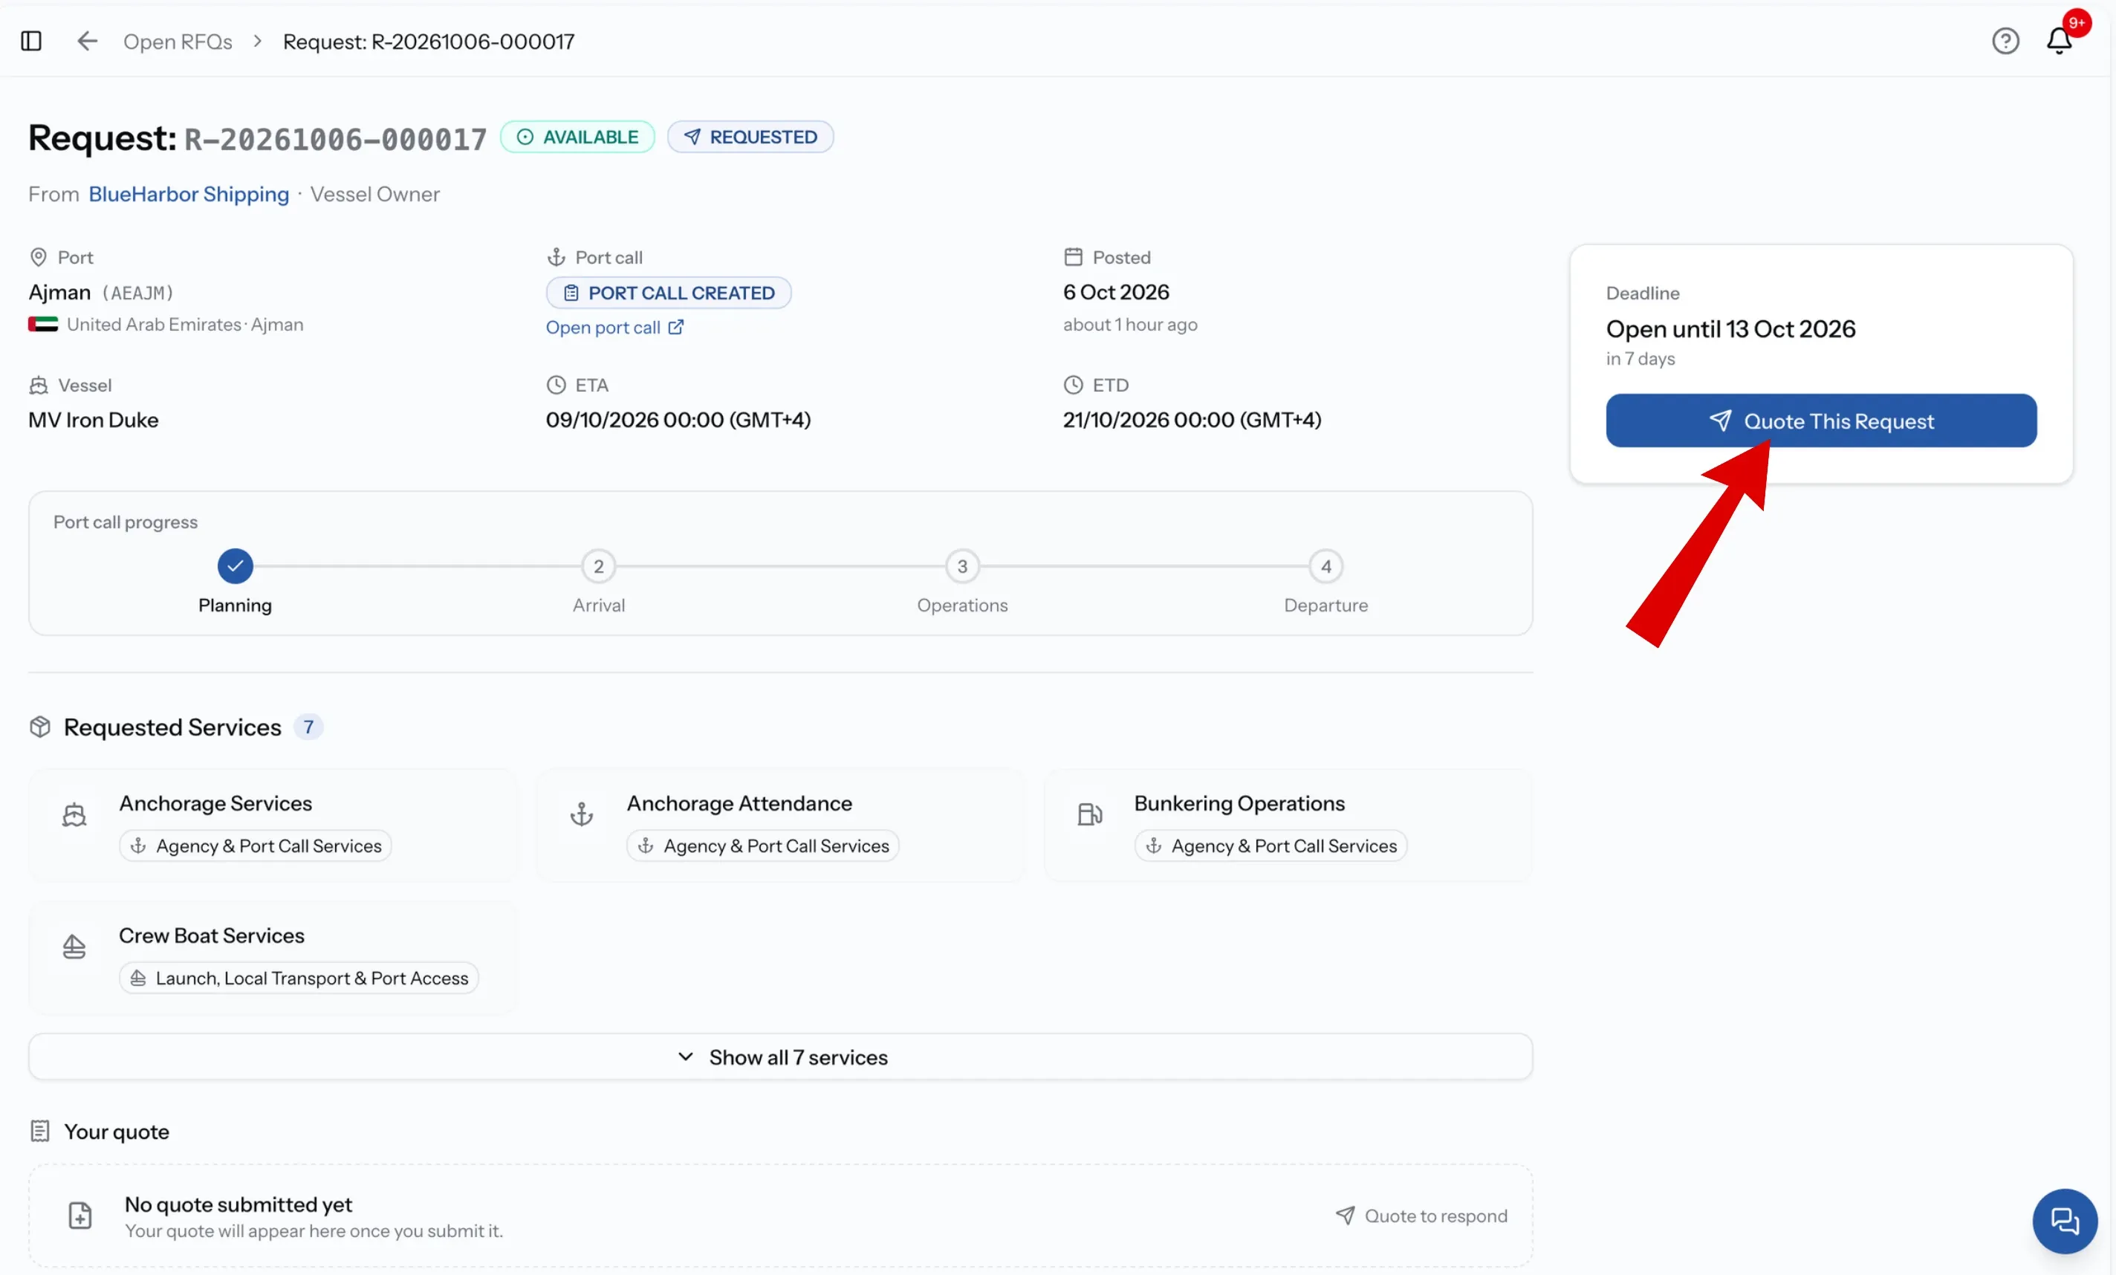
Task: Navigate to Open RFQs breadcrumb
Action: coord(178,41)
